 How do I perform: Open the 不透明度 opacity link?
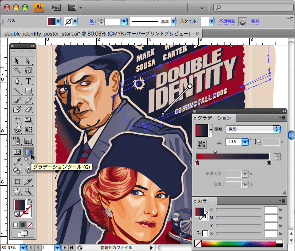227,21
